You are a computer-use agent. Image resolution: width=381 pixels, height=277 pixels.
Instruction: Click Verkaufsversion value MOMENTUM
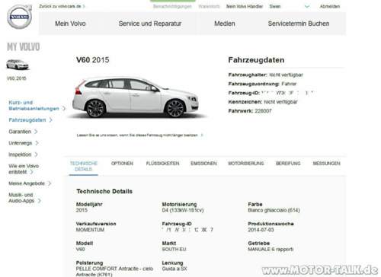(x=90, y=230)
